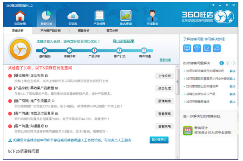Click 解决 for 如何管理自己的关键词库
This screenshot has width=243, height=161.
point(232,87)
